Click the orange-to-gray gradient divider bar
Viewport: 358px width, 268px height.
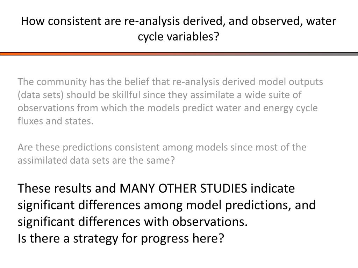point(179,54)
